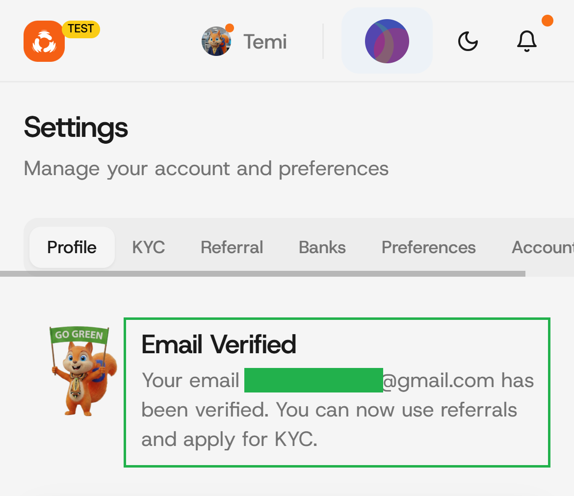Open the notifications bell
Viewport: 574px width, 496px height.
coord(526,41)
